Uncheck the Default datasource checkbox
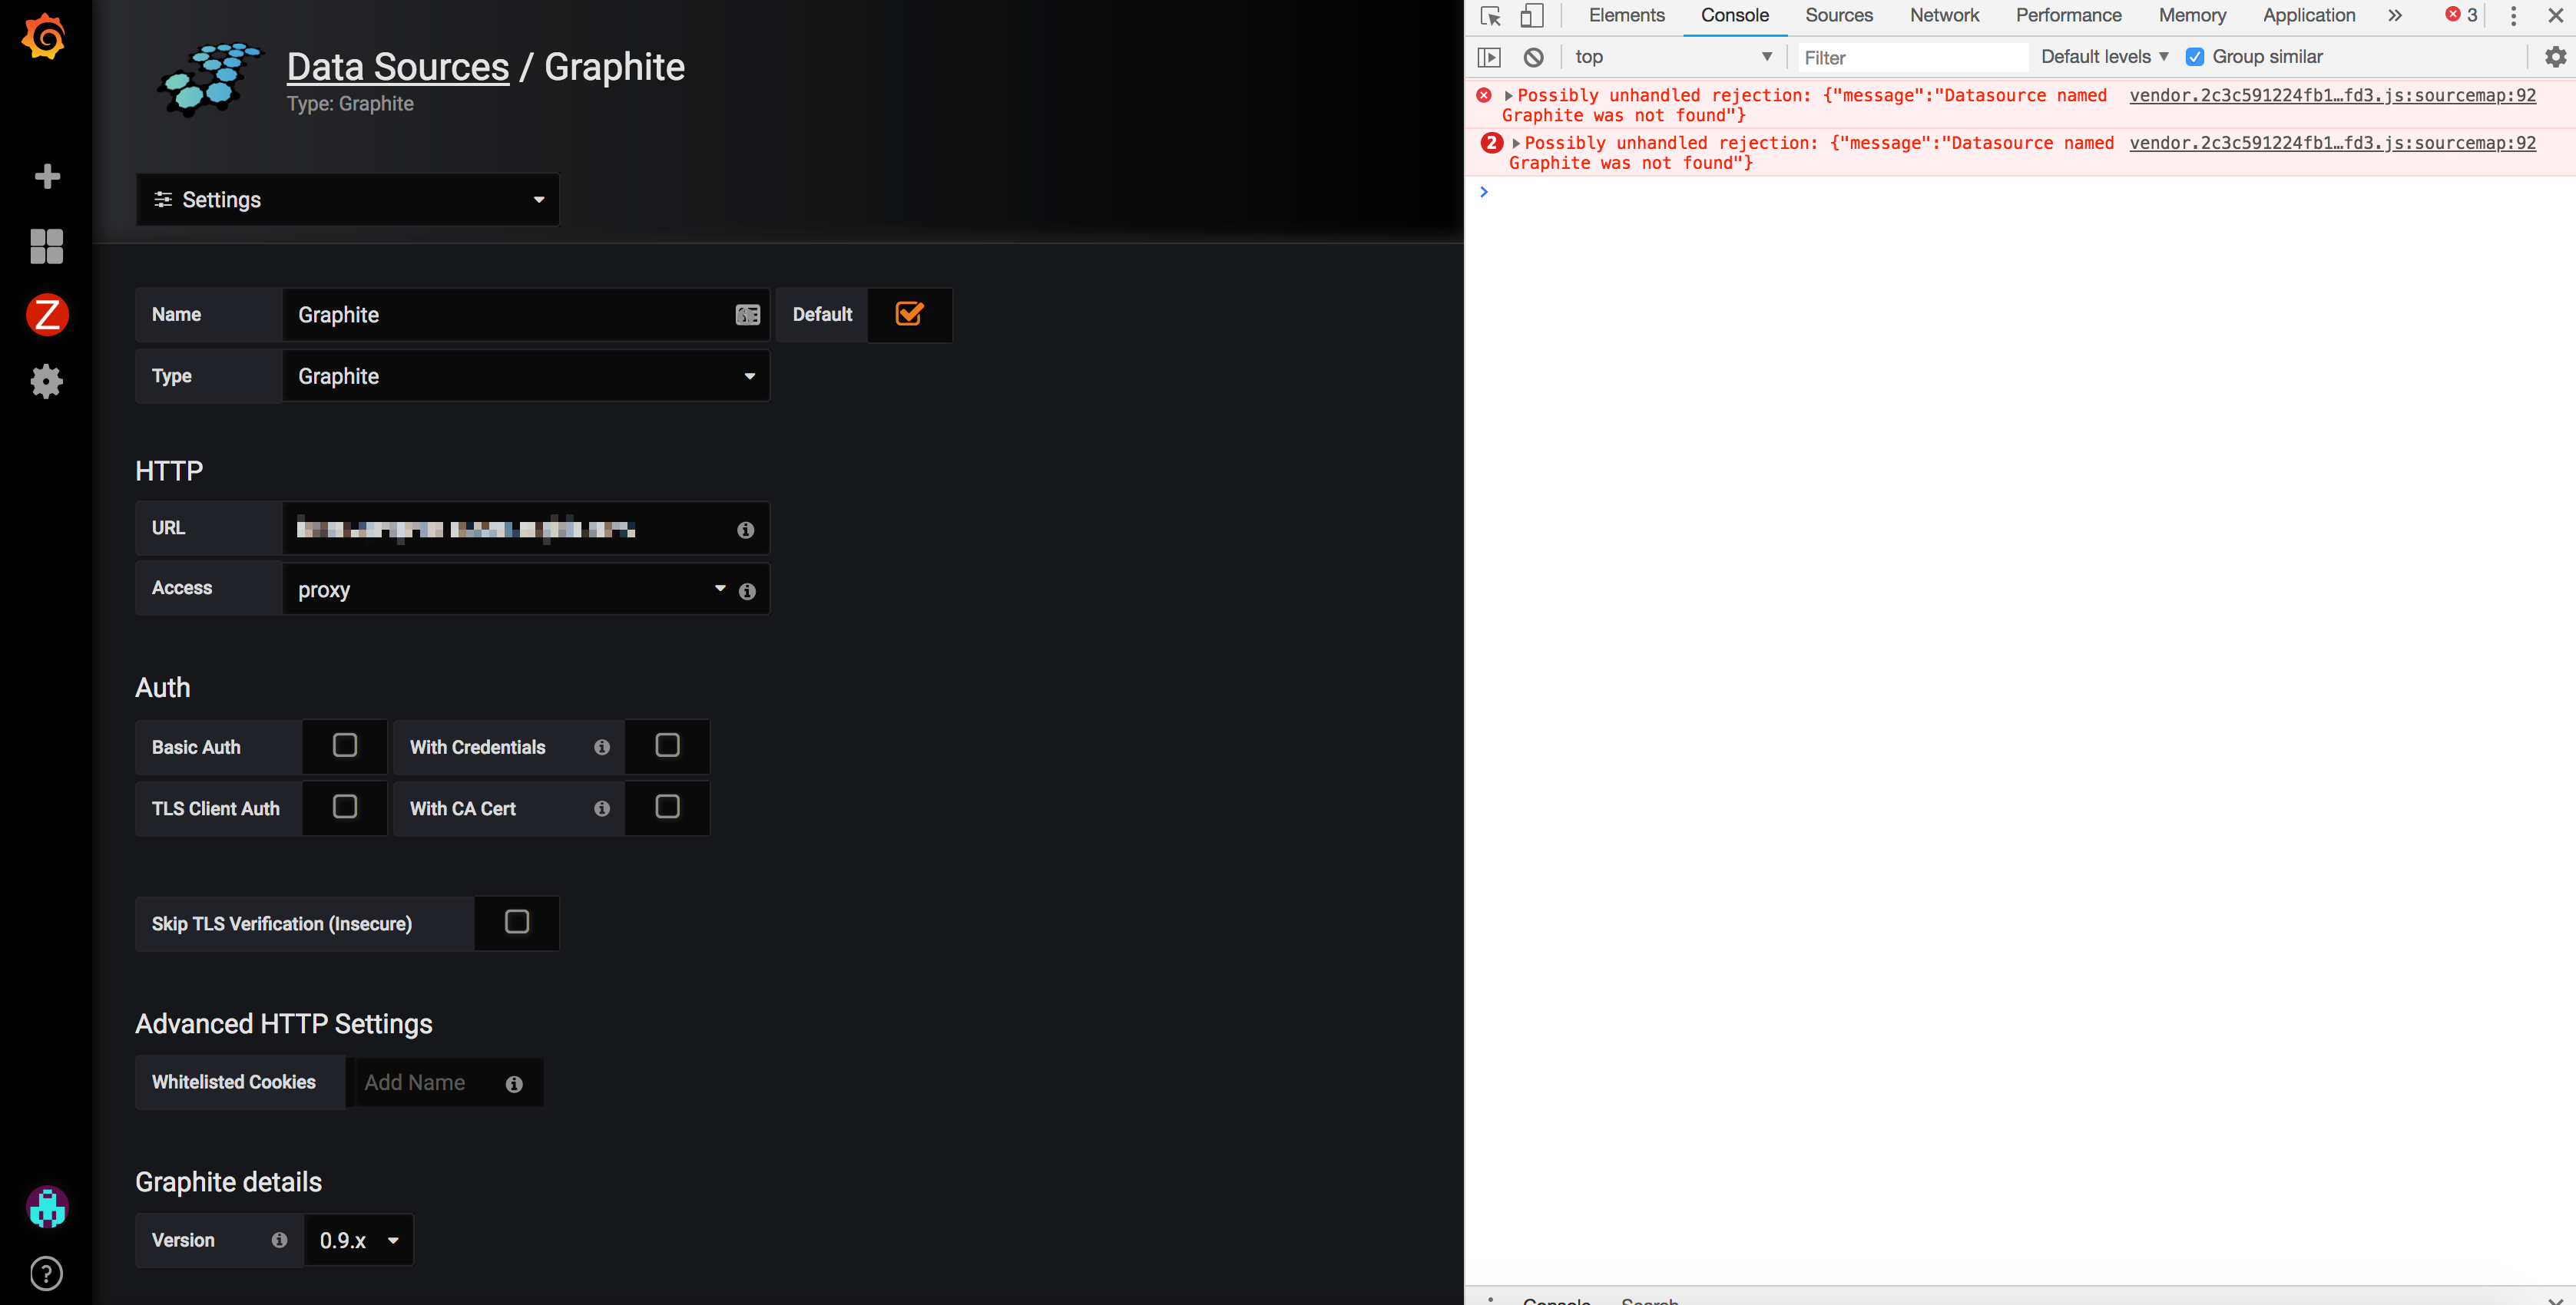Viewport: 2576px width, 1305px height. pyautogui.click(x=909, y=314)
